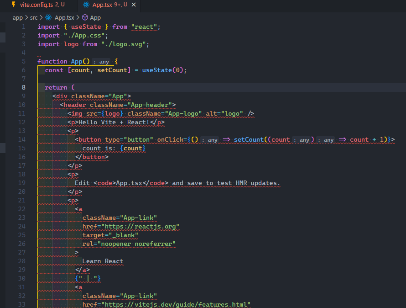This screenshot has height=308, width=406.
Task: Open the App.tsx breadcrumb item
Action: pos(64,18)
